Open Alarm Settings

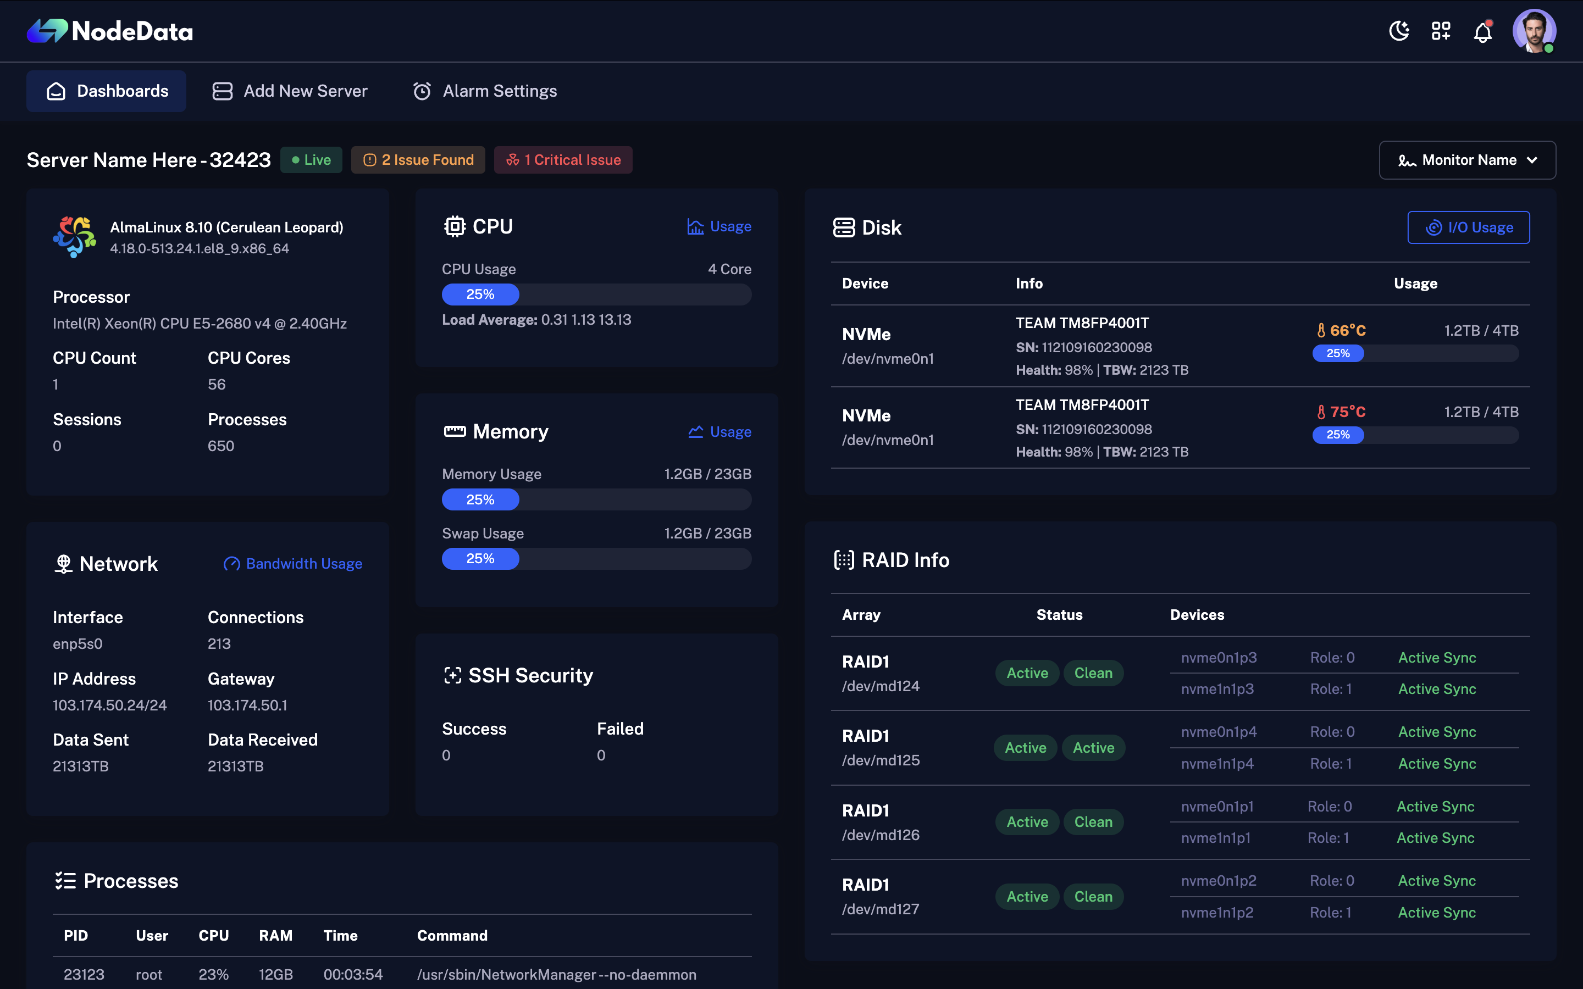coord(484,91)
